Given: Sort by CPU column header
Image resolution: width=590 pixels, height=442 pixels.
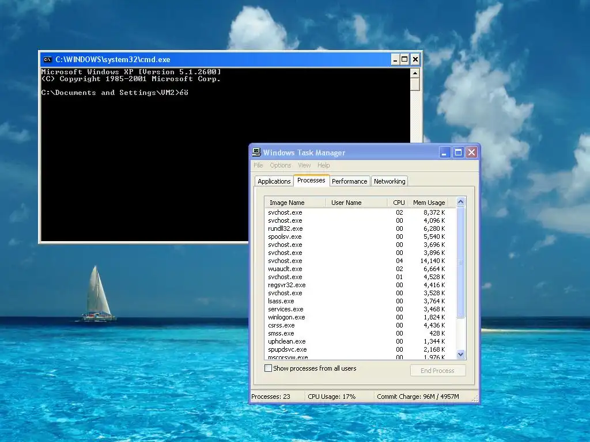Looking at the screenshot, I should click(x=398, y=203).
